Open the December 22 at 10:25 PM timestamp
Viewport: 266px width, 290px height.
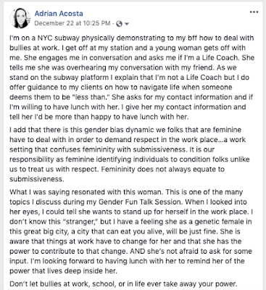pos(72,23)
